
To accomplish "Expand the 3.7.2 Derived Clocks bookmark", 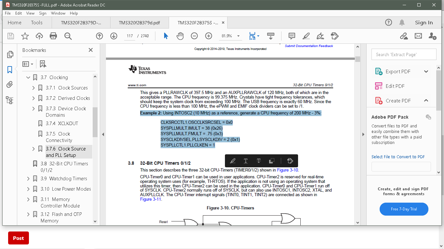I will coord(33,98).
